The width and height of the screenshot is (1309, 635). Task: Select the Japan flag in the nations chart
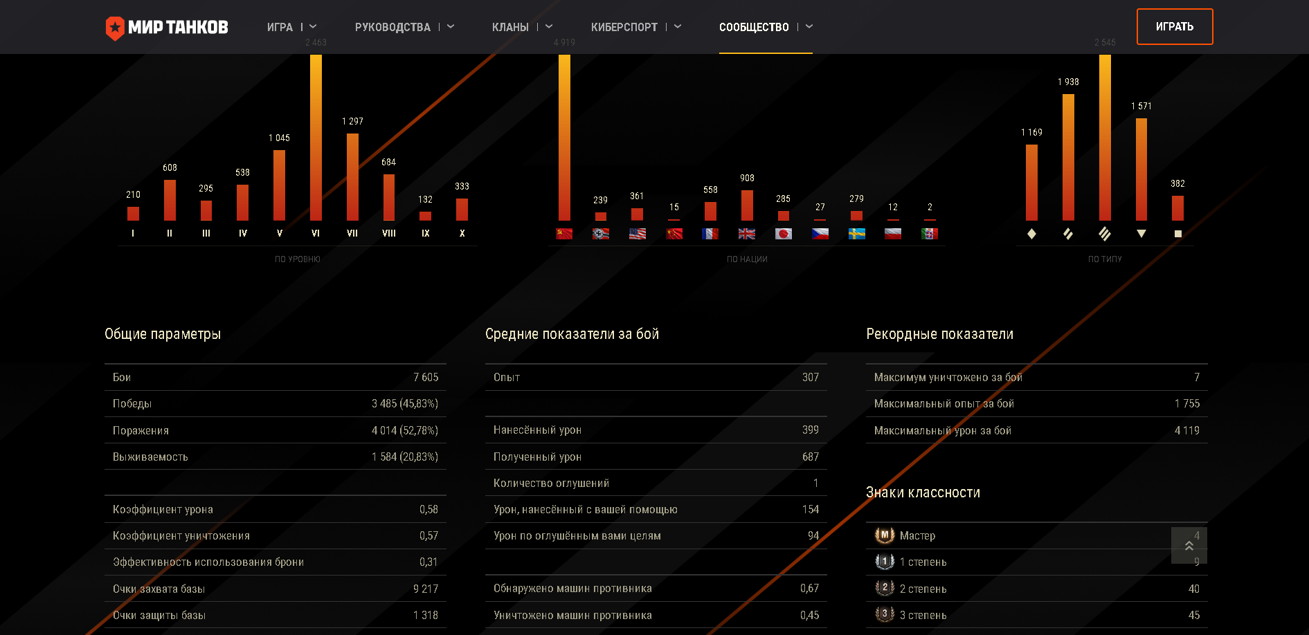coord(784,234)
